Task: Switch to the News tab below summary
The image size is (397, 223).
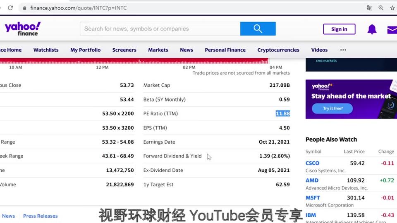Action: pyautogui.click(x=8, y=216)
